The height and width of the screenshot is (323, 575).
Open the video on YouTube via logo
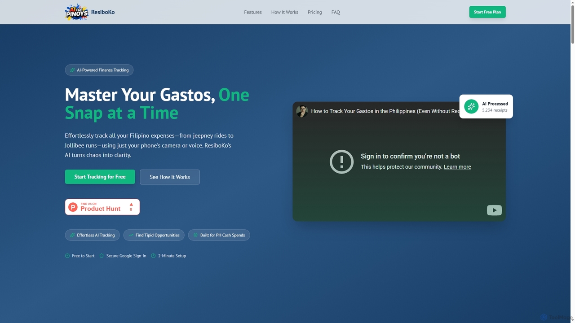click(494, 210)
